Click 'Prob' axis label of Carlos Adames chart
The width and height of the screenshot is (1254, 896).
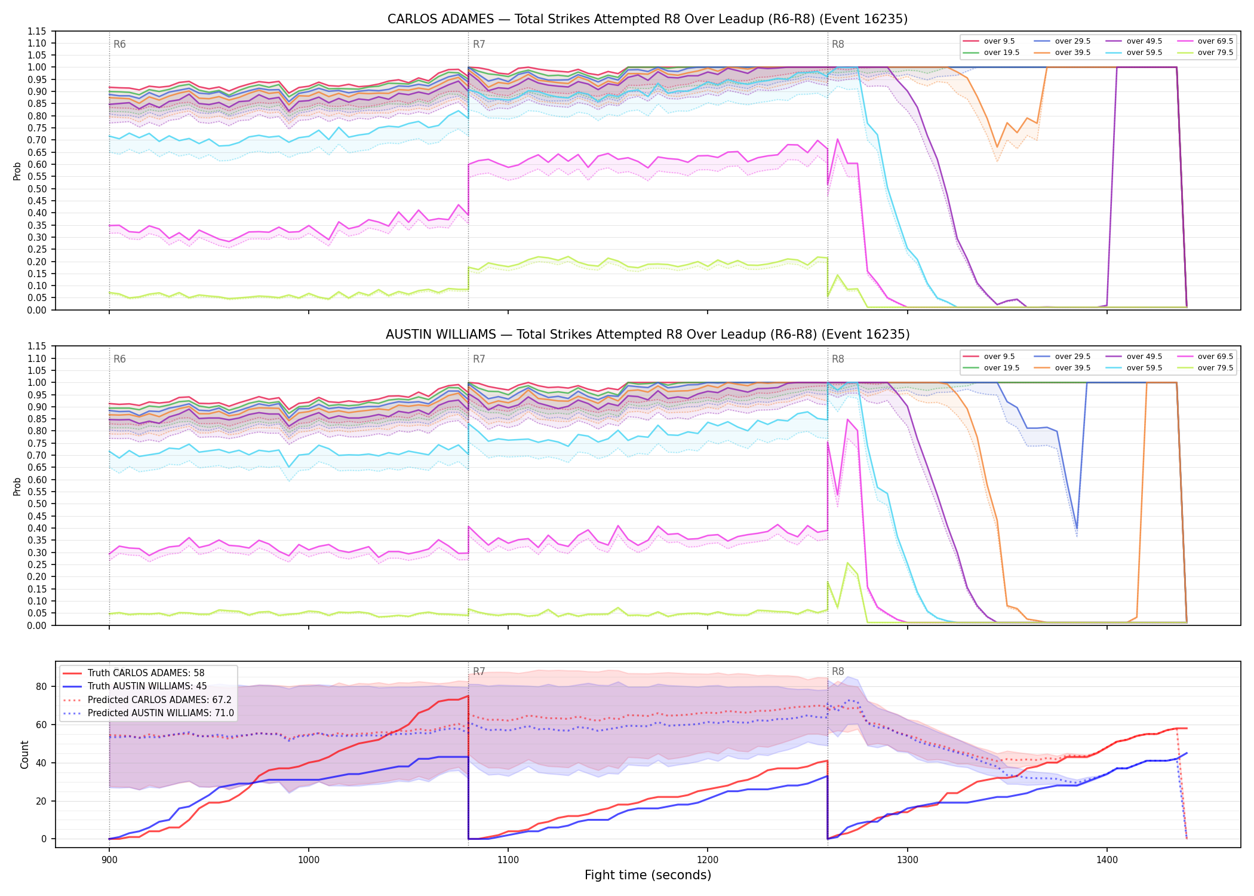tap(17, 171)
